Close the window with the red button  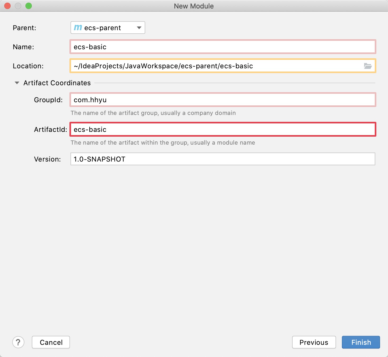7,6
